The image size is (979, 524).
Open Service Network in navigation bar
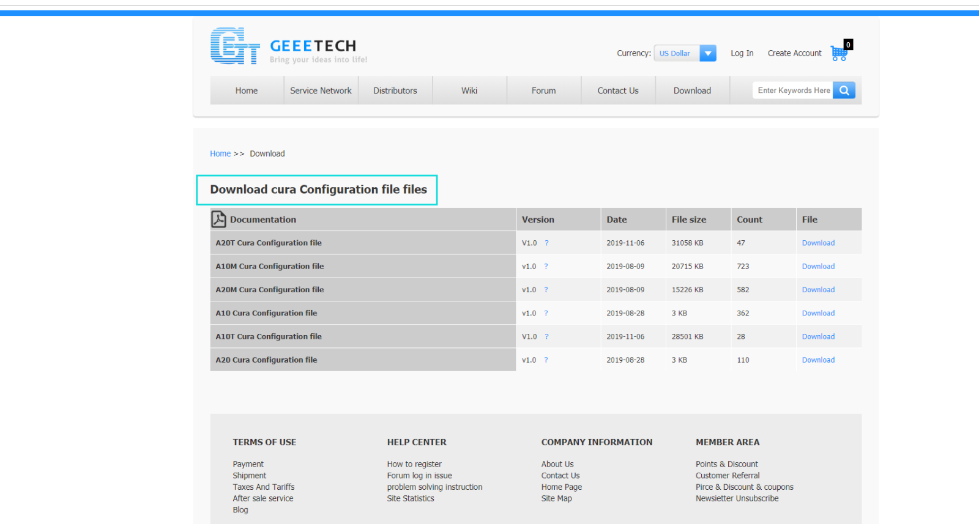321,90
